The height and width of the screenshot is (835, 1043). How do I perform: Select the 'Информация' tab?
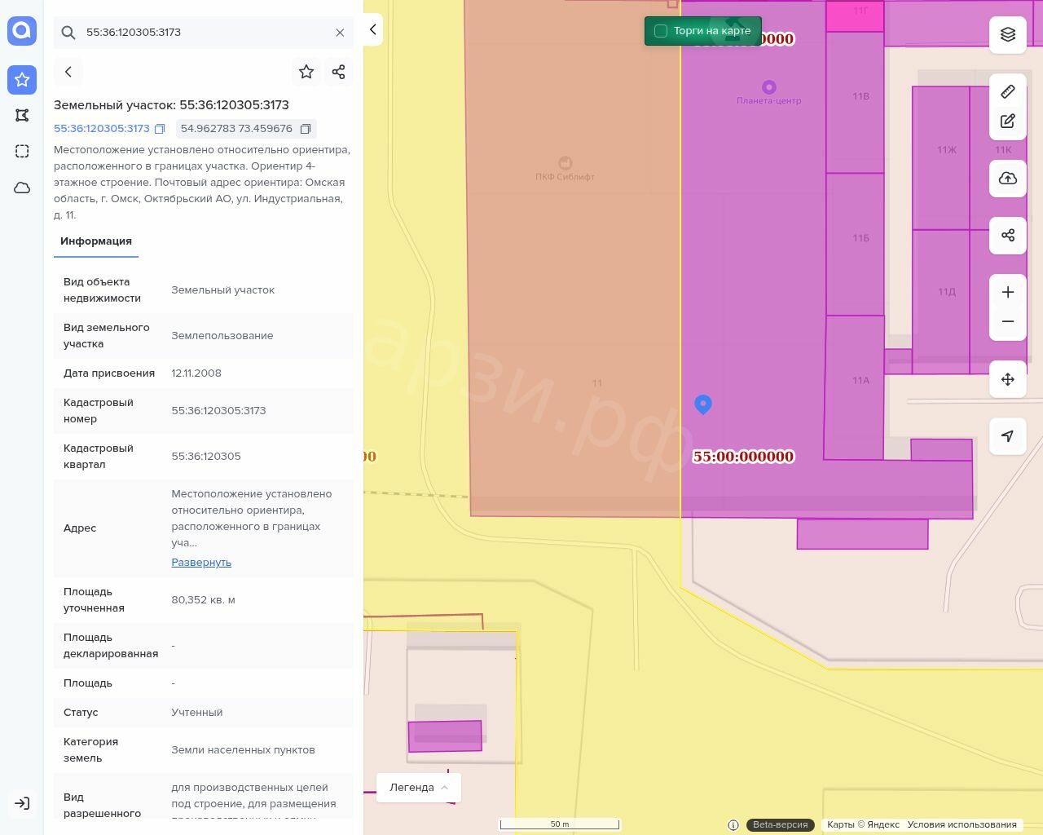[x=96, y=241]
